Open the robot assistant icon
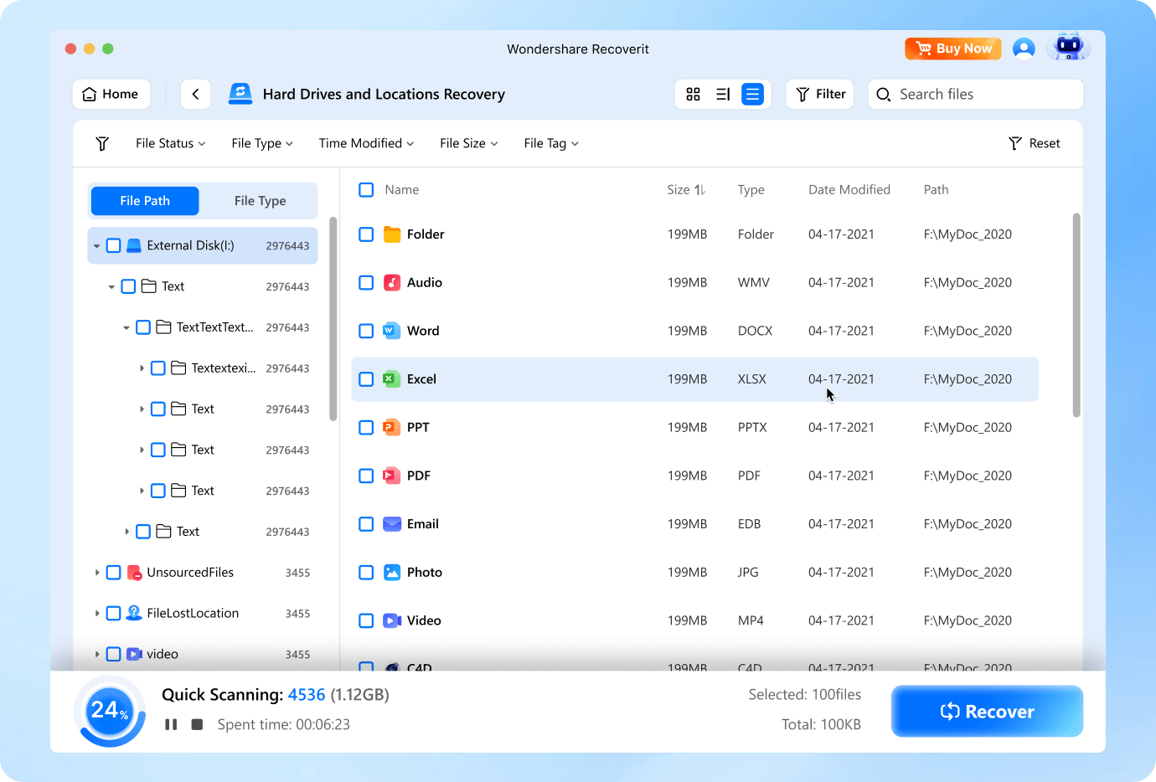Viewport: 1156px width, 782px height. [x=1068, y=47]
